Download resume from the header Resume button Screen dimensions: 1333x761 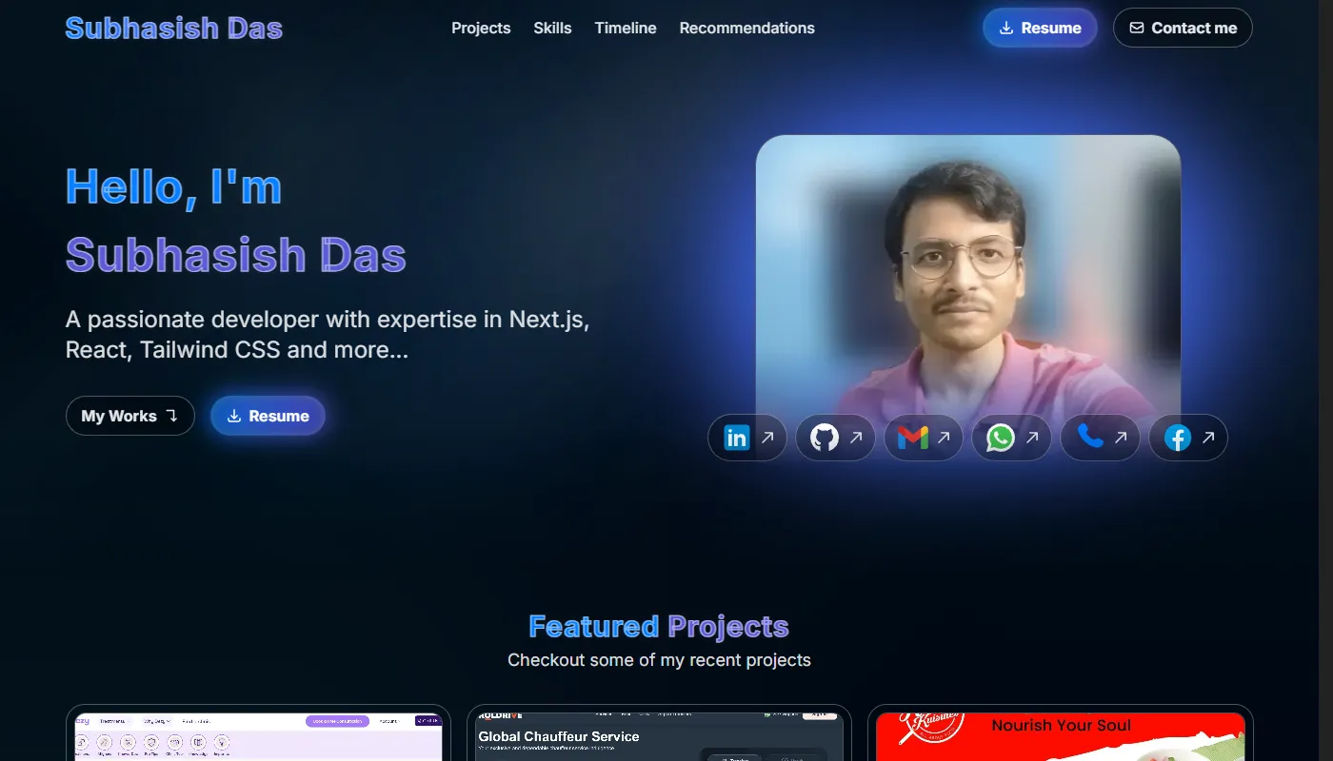click(1040, 28)
